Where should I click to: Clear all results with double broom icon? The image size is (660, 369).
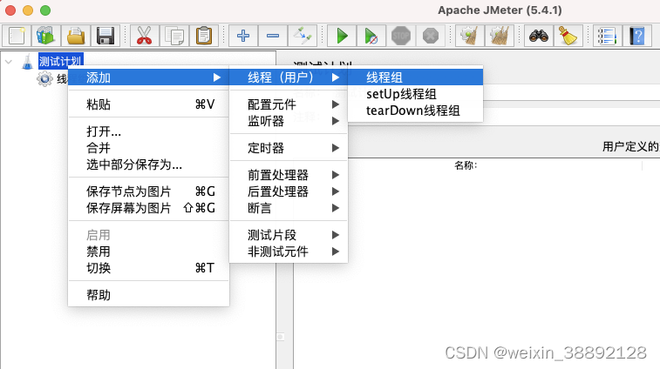tap(500, 36)
